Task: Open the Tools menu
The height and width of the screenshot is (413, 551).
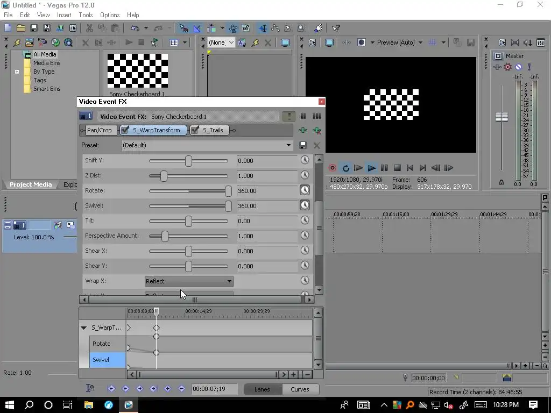Action: pyautogui.click(x=86, y=15)
